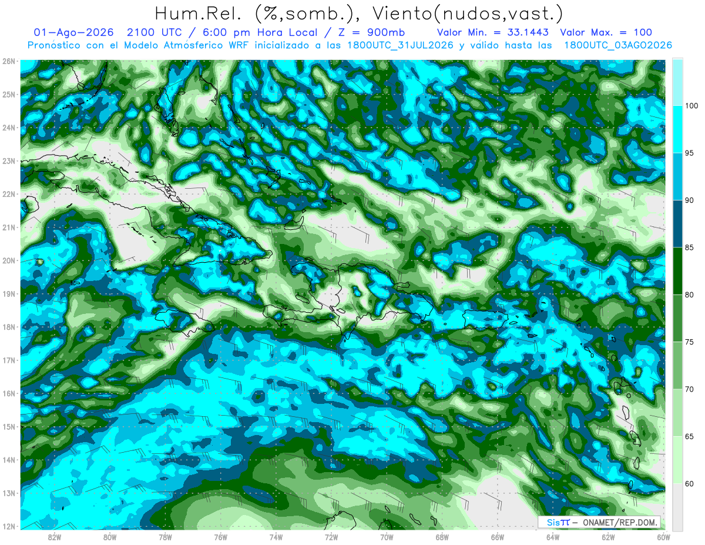Click the '23N' latitude label
705x545 pixels.
tap(9, 161)
